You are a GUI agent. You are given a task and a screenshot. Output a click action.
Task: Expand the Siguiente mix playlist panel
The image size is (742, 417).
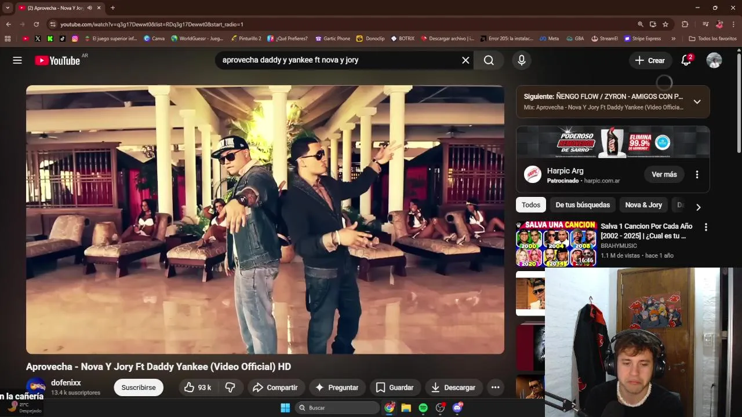tap(697, 102)
